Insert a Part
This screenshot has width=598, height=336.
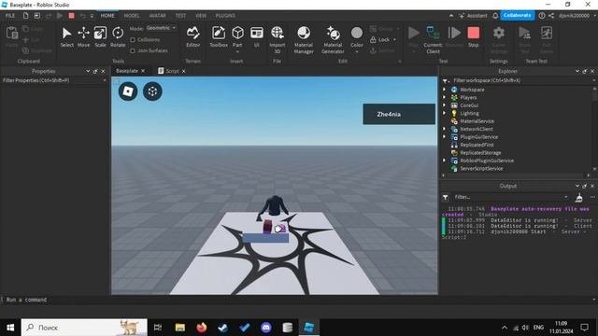[x=237, y=37]
